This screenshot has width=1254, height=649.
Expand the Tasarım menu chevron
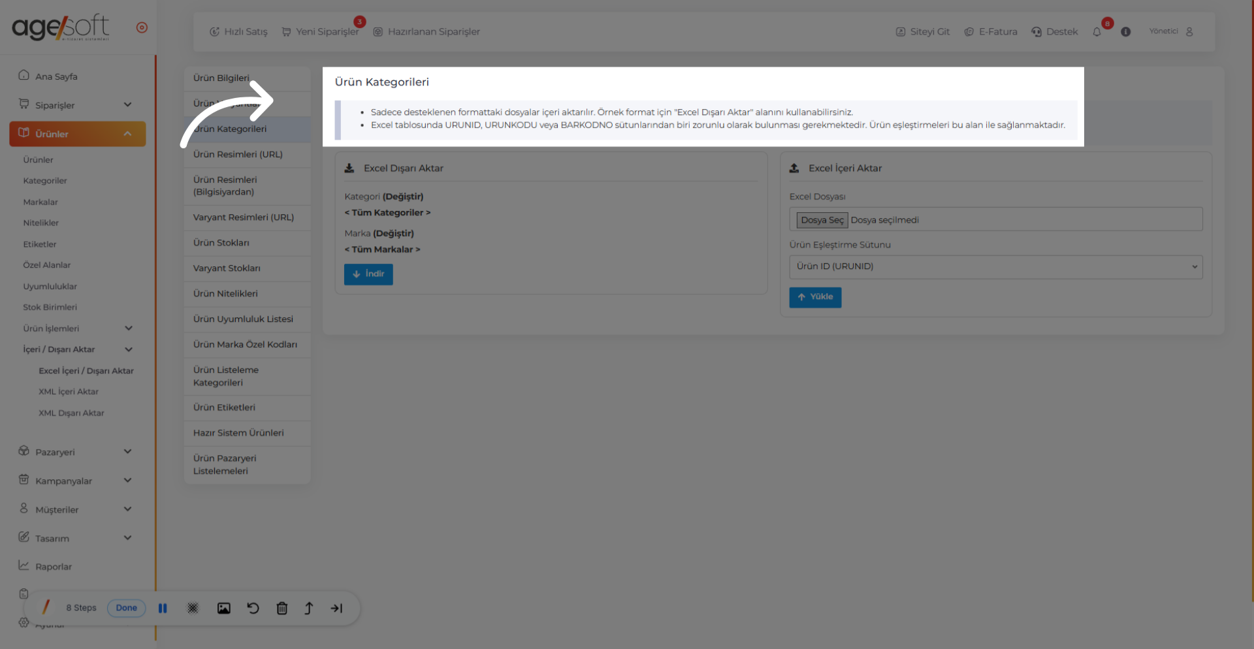(128, 537)
